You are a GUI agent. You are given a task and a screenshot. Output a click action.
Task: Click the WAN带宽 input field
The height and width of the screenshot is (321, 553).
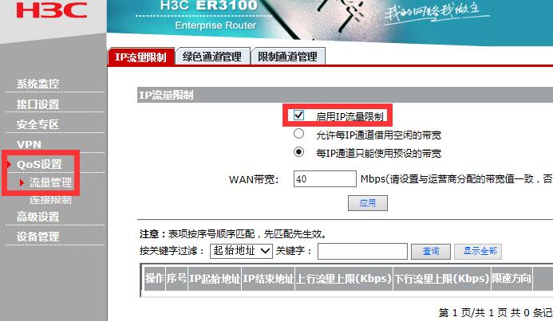[x=325, y=178]
